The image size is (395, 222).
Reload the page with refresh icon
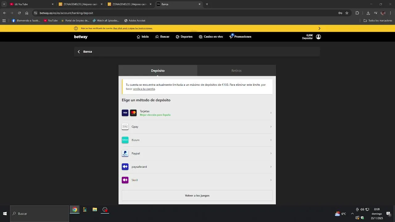[x=19, y=13]
